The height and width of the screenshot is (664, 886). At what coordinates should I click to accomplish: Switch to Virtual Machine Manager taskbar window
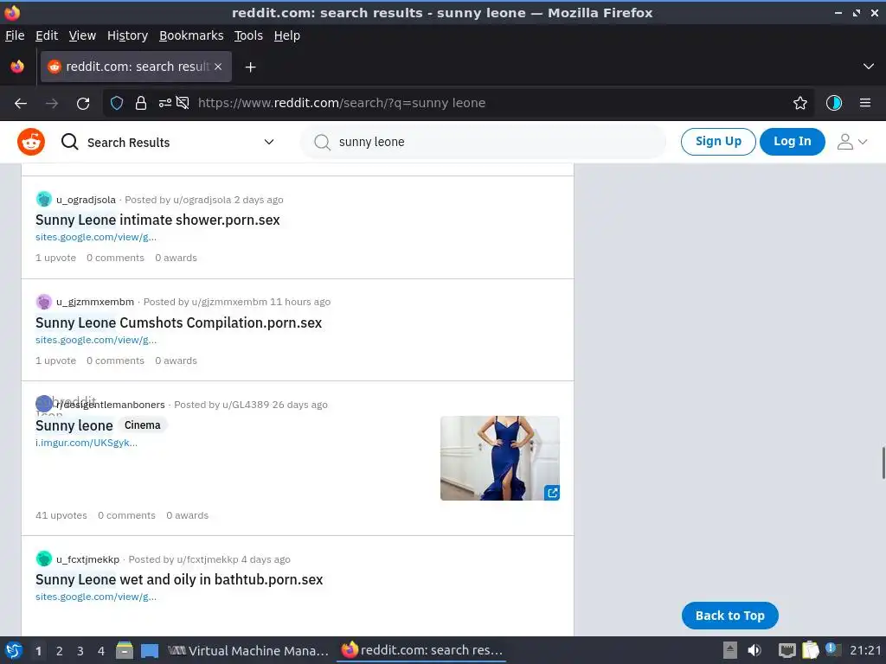(248, 650)
